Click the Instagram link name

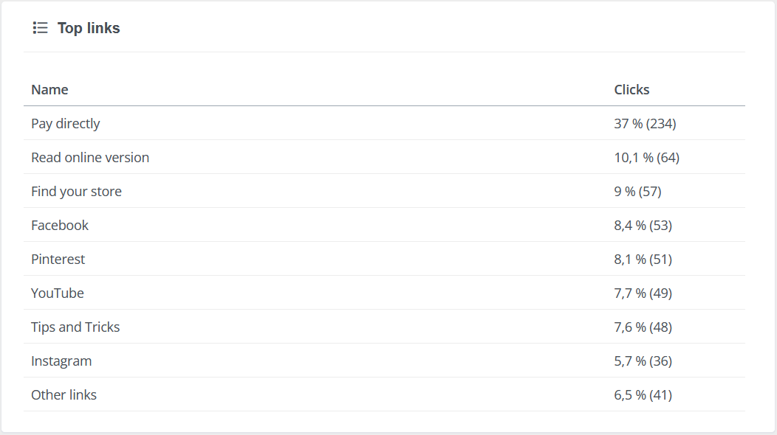(x=61, y=361)
